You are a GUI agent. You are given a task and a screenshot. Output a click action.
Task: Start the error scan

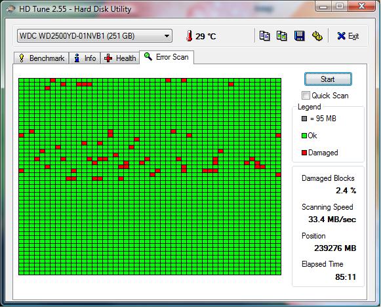pos(328,79)
